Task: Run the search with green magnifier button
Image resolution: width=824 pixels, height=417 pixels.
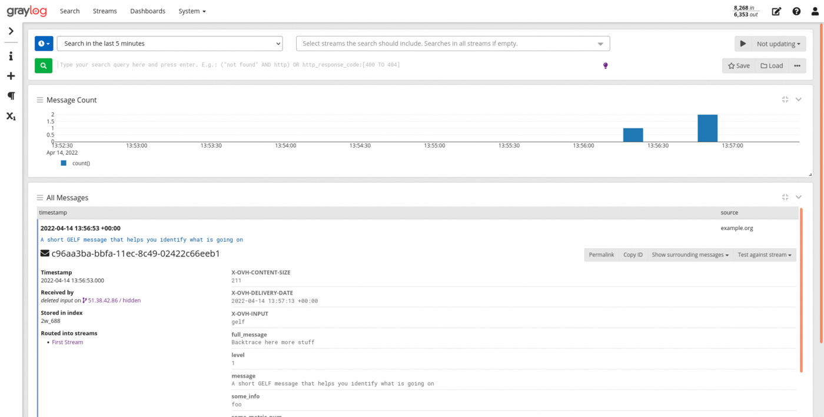Action: (43, 65)
